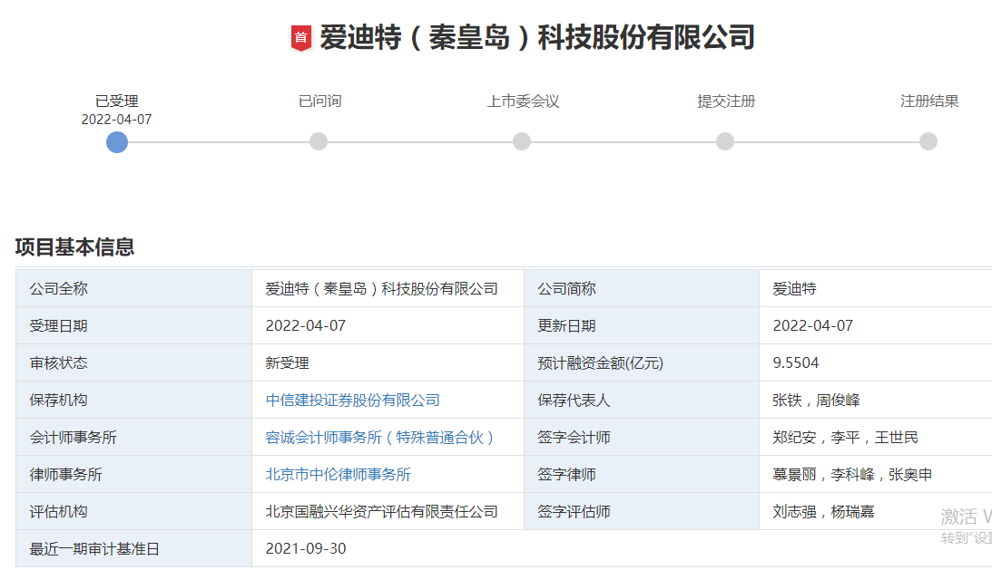Select the blue 已受理 progress step dot
Viewport: 992px width, 570px height.
117,142
